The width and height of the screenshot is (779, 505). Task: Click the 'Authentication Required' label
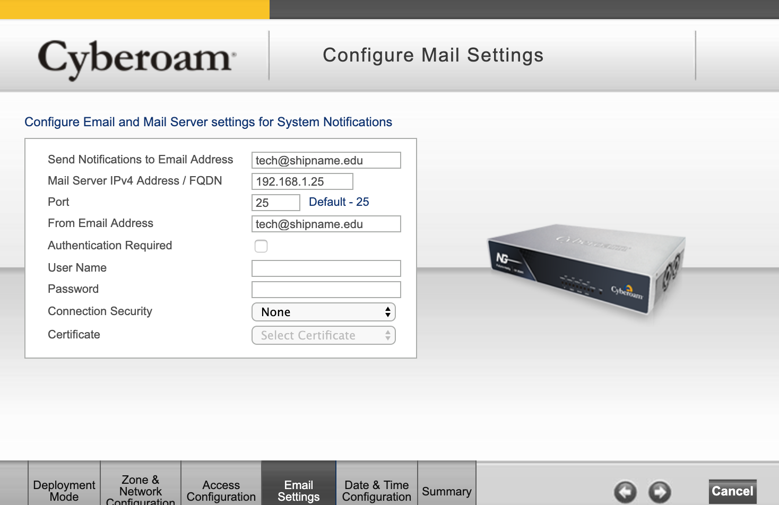pos(110,246)
